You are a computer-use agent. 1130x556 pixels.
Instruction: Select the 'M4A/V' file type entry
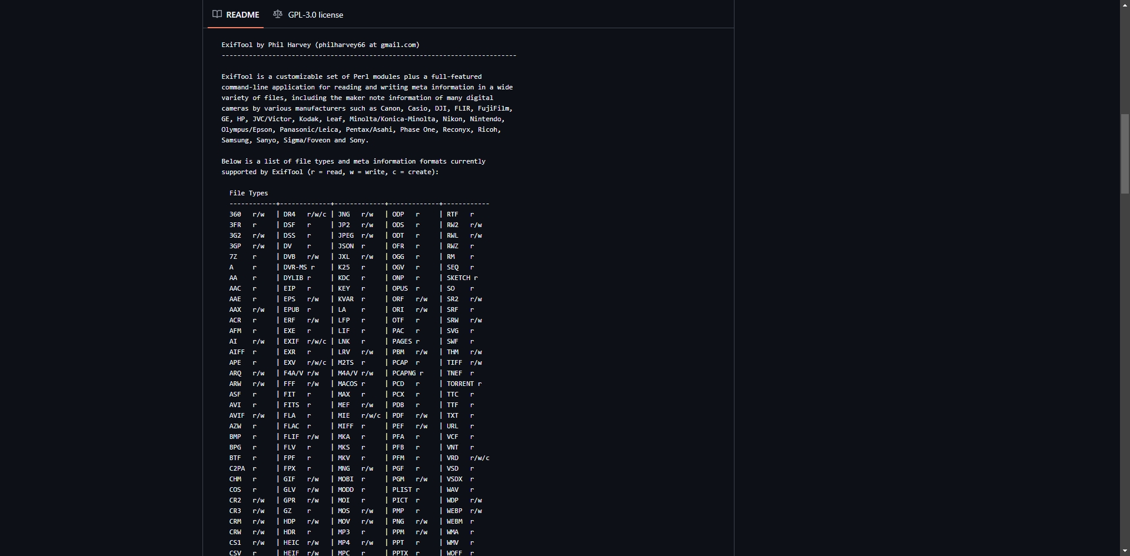click(347, 373)
